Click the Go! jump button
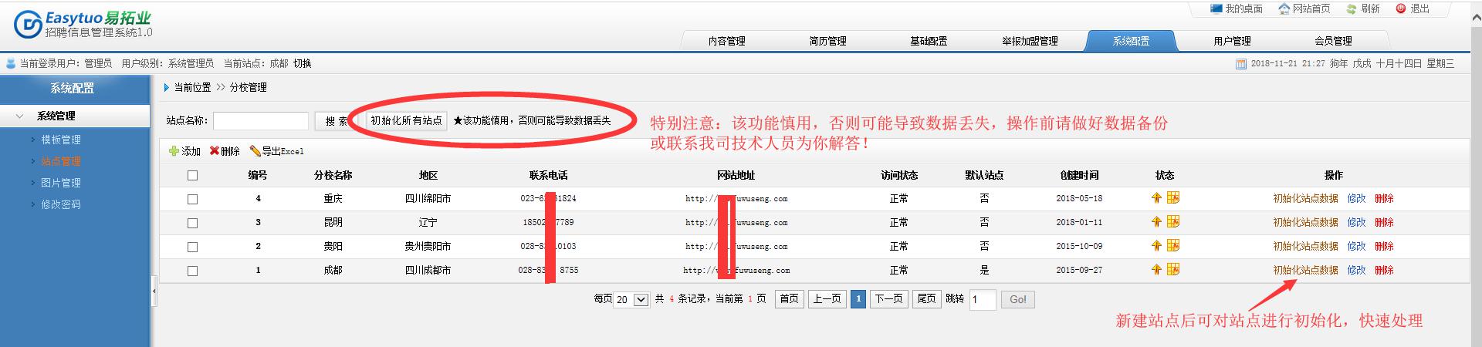Image resolution: width=1482 pixels, height=347 pixels. [1018, 299]
